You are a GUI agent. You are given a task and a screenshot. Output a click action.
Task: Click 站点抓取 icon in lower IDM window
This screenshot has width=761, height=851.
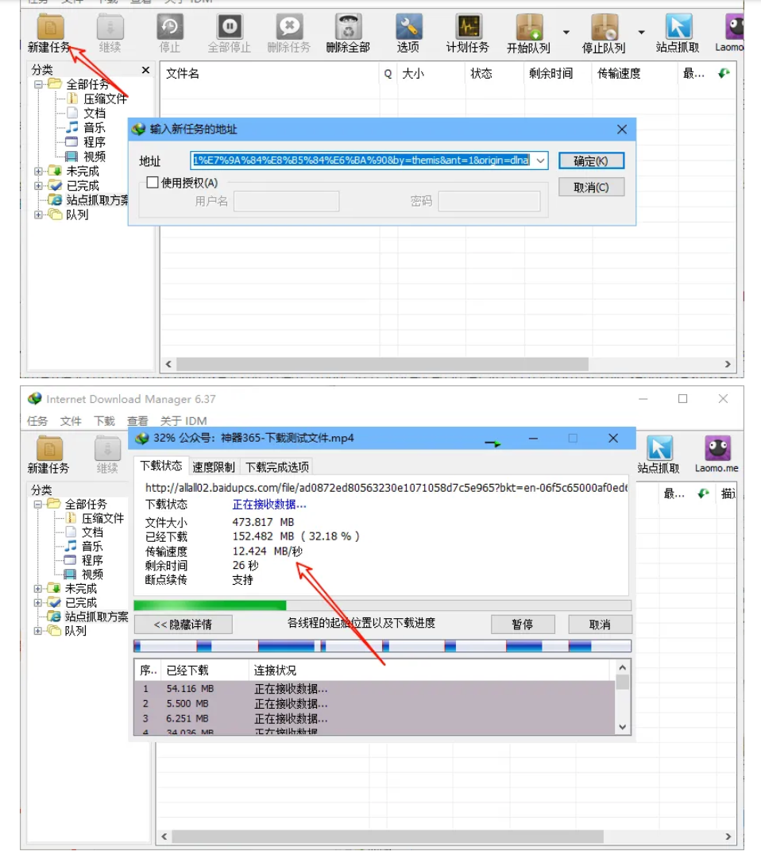point(659,448)
